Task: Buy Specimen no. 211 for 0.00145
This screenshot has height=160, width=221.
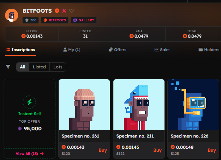Action: click(x=158, y=150)
